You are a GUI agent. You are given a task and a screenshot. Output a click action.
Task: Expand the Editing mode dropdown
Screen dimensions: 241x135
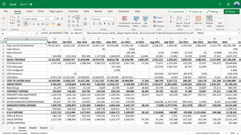pyautogui.click(x=213, y=12)
